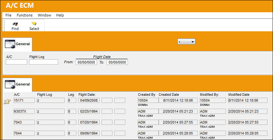Click Created By ADM in N303TX row
Screen dimensions: 273x140
pyautogui.click(x=148, y=111)
